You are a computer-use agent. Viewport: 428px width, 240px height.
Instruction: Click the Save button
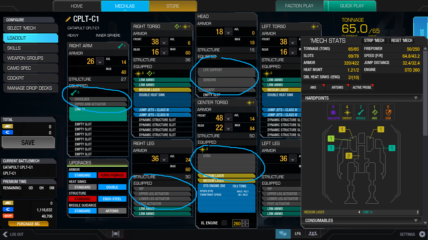point(28,142)
